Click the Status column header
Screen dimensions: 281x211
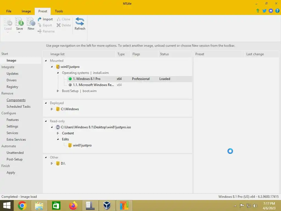point(175,54)
